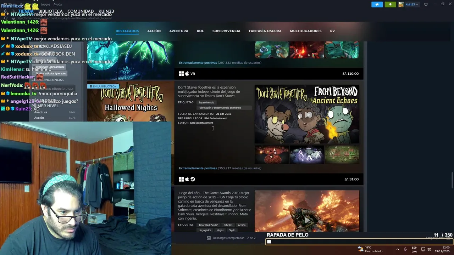
Task: Open the taskbar volume speaker icon
Action: pos(429,249)
